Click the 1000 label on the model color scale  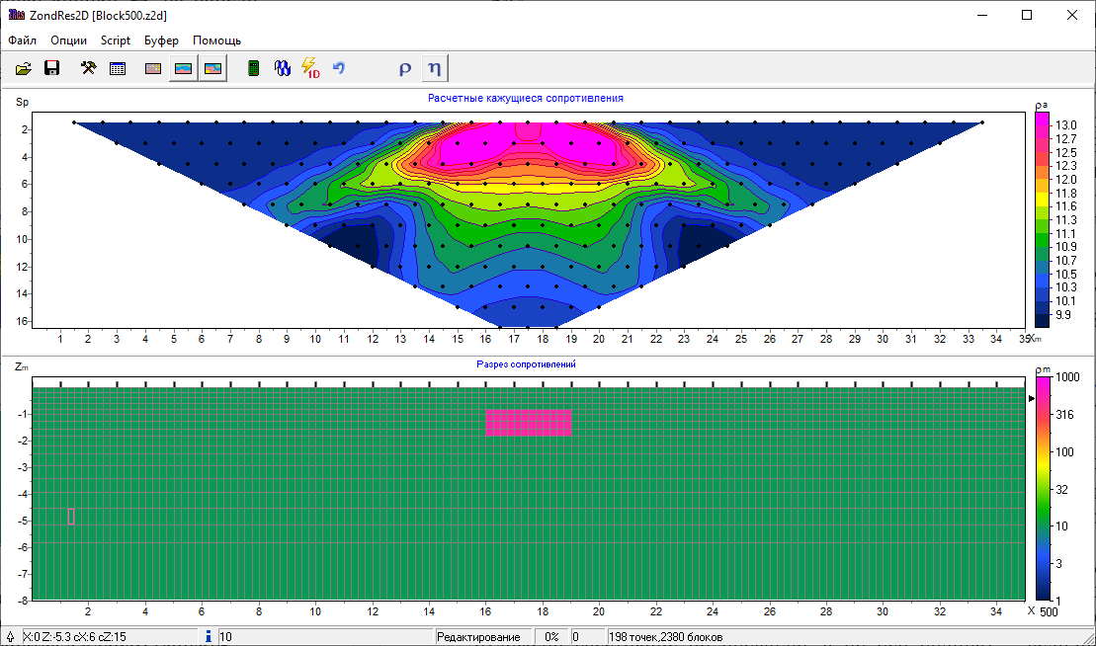click(1067, 377)
